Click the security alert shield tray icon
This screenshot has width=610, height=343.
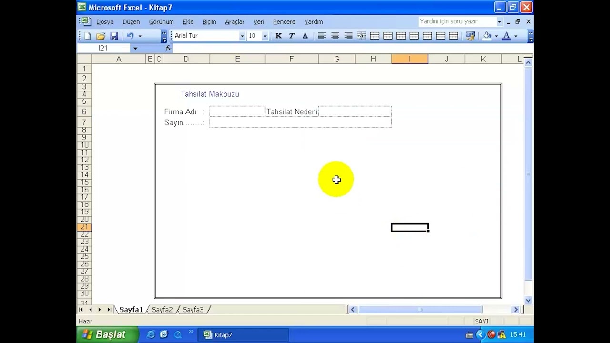pyautogui.click(x=502, y=335)
